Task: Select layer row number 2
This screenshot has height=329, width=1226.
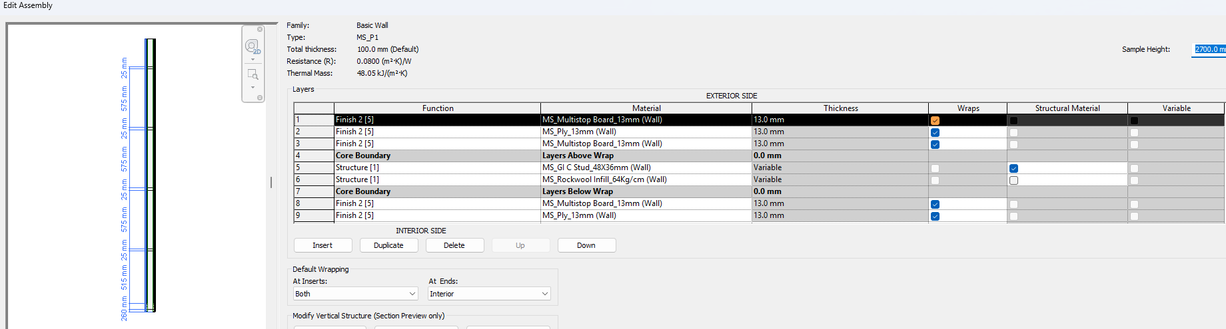Action: (314, 132)
